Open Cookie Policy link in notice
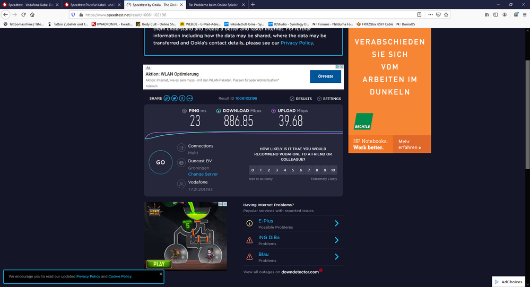530x287 pixels. [x=120, y=276]
